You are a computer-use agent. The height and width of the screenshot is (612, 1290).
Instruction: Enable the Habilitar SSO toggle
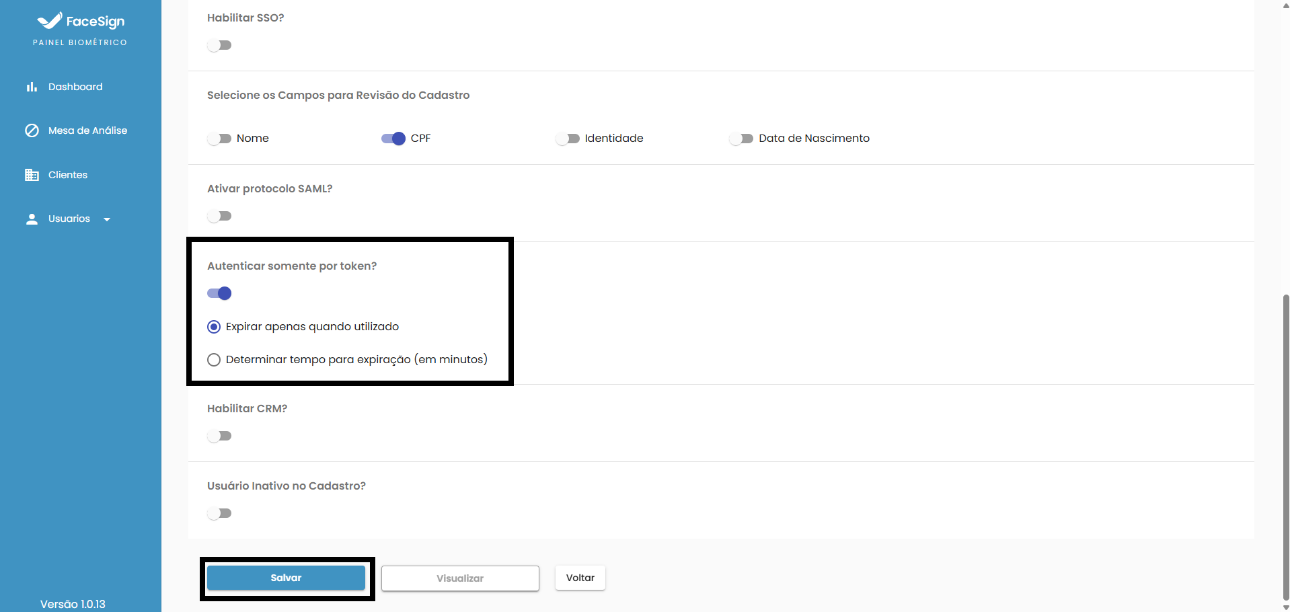pos(219,45)
